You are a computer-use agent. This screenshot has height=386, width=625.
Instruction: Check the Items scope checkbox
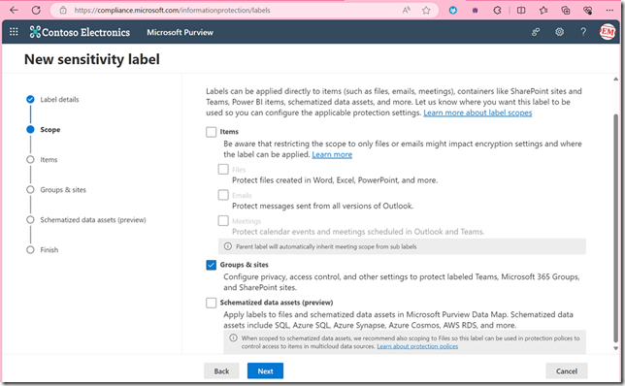211,132
